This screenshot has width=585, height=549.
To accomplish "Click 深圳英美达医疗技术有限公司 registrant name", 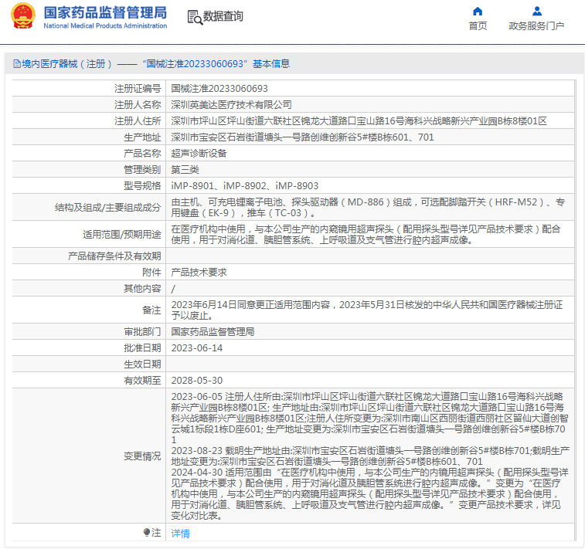I will pos(231,105).
